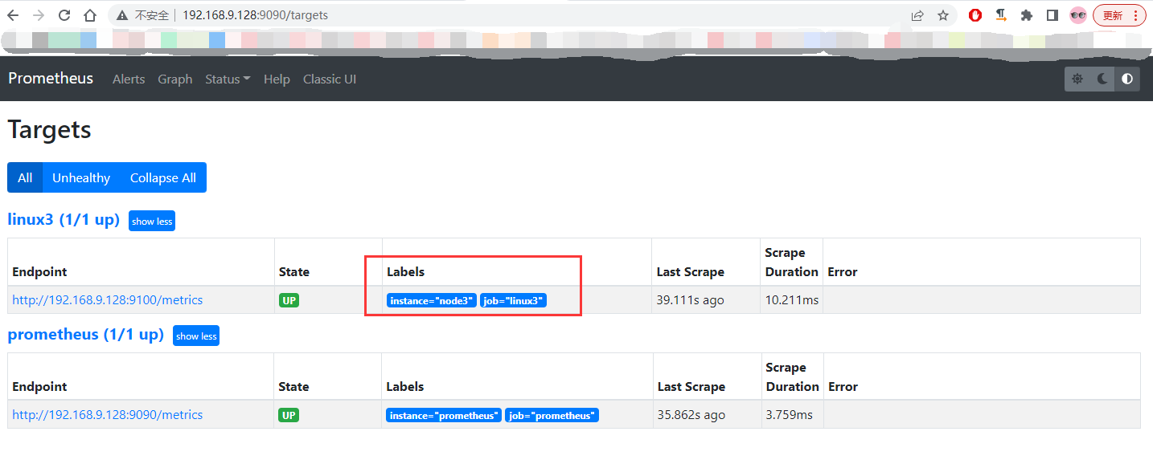1153x468 pixels.
Task: Click the 10.211ms scrape duration value
Action: [x=792, y=300]
